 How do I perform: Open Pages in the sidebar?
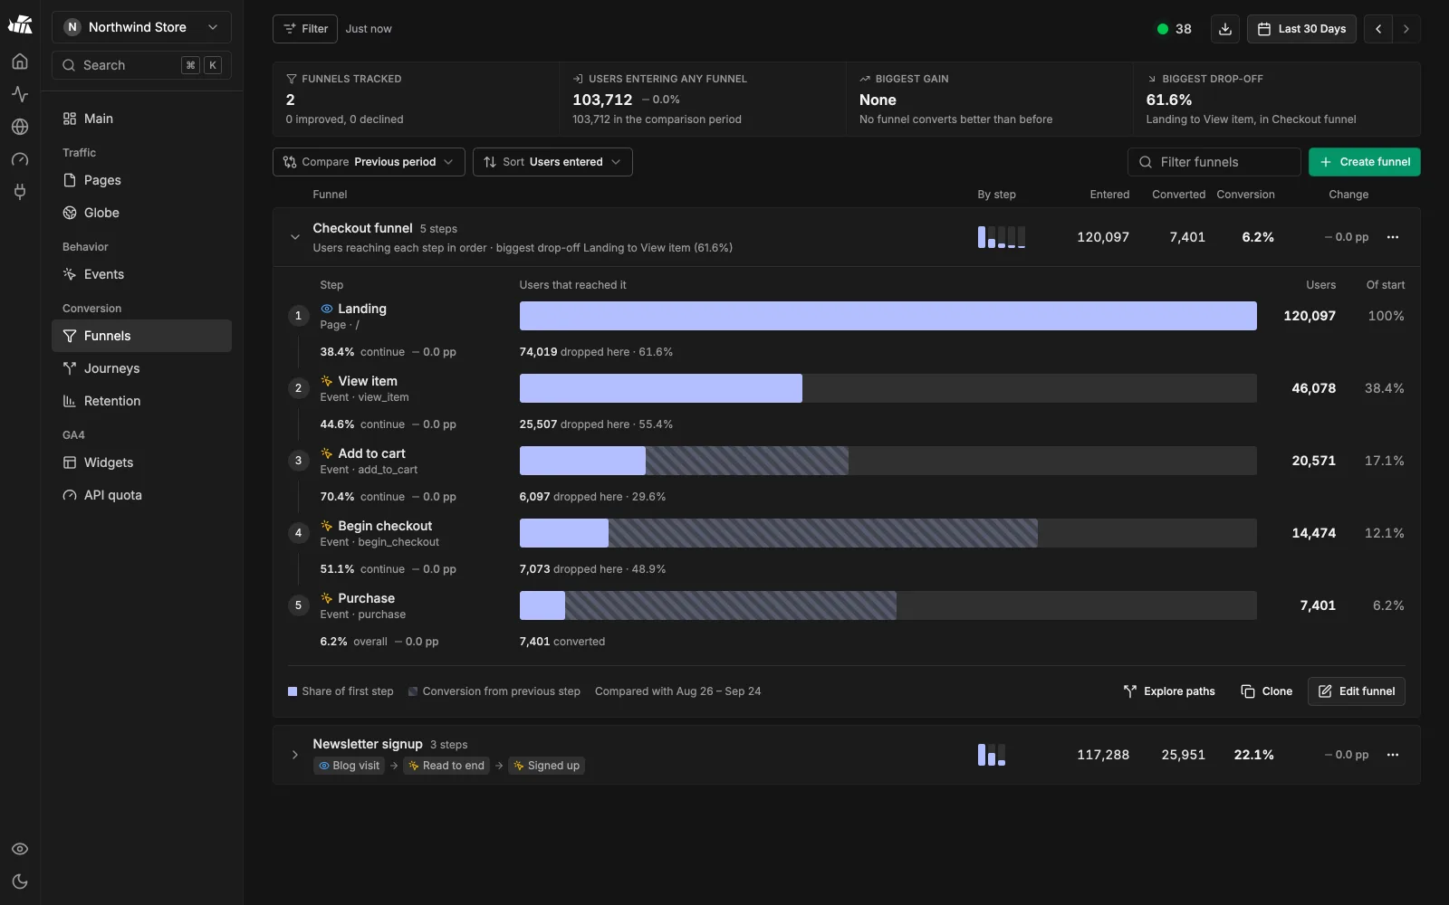point(141,180)
